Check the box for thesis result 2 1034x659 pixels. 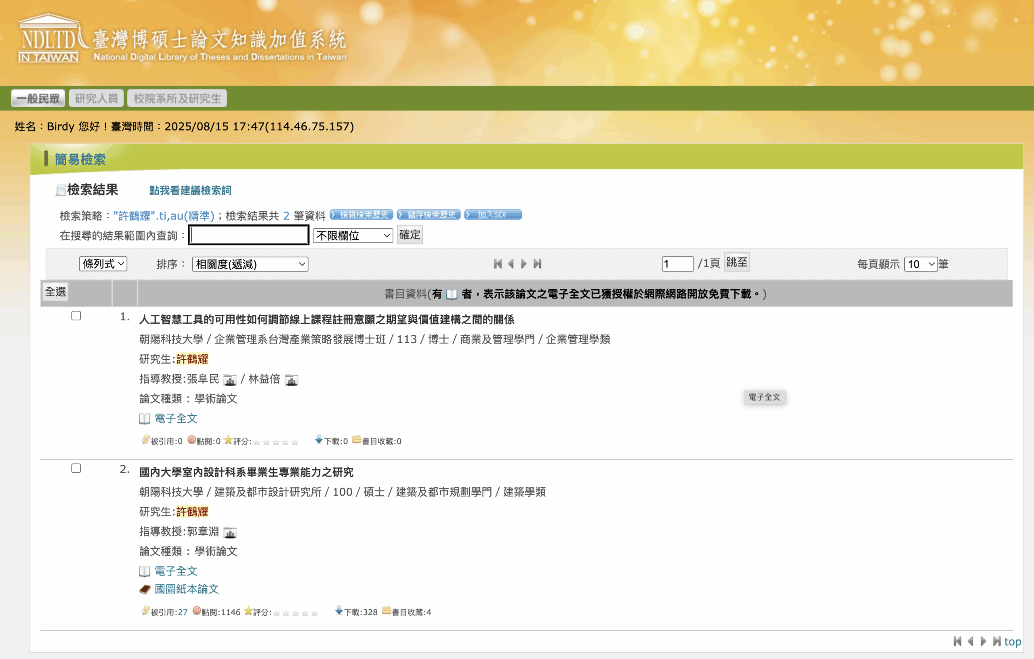pyautogui.click(x=76, y=468)
